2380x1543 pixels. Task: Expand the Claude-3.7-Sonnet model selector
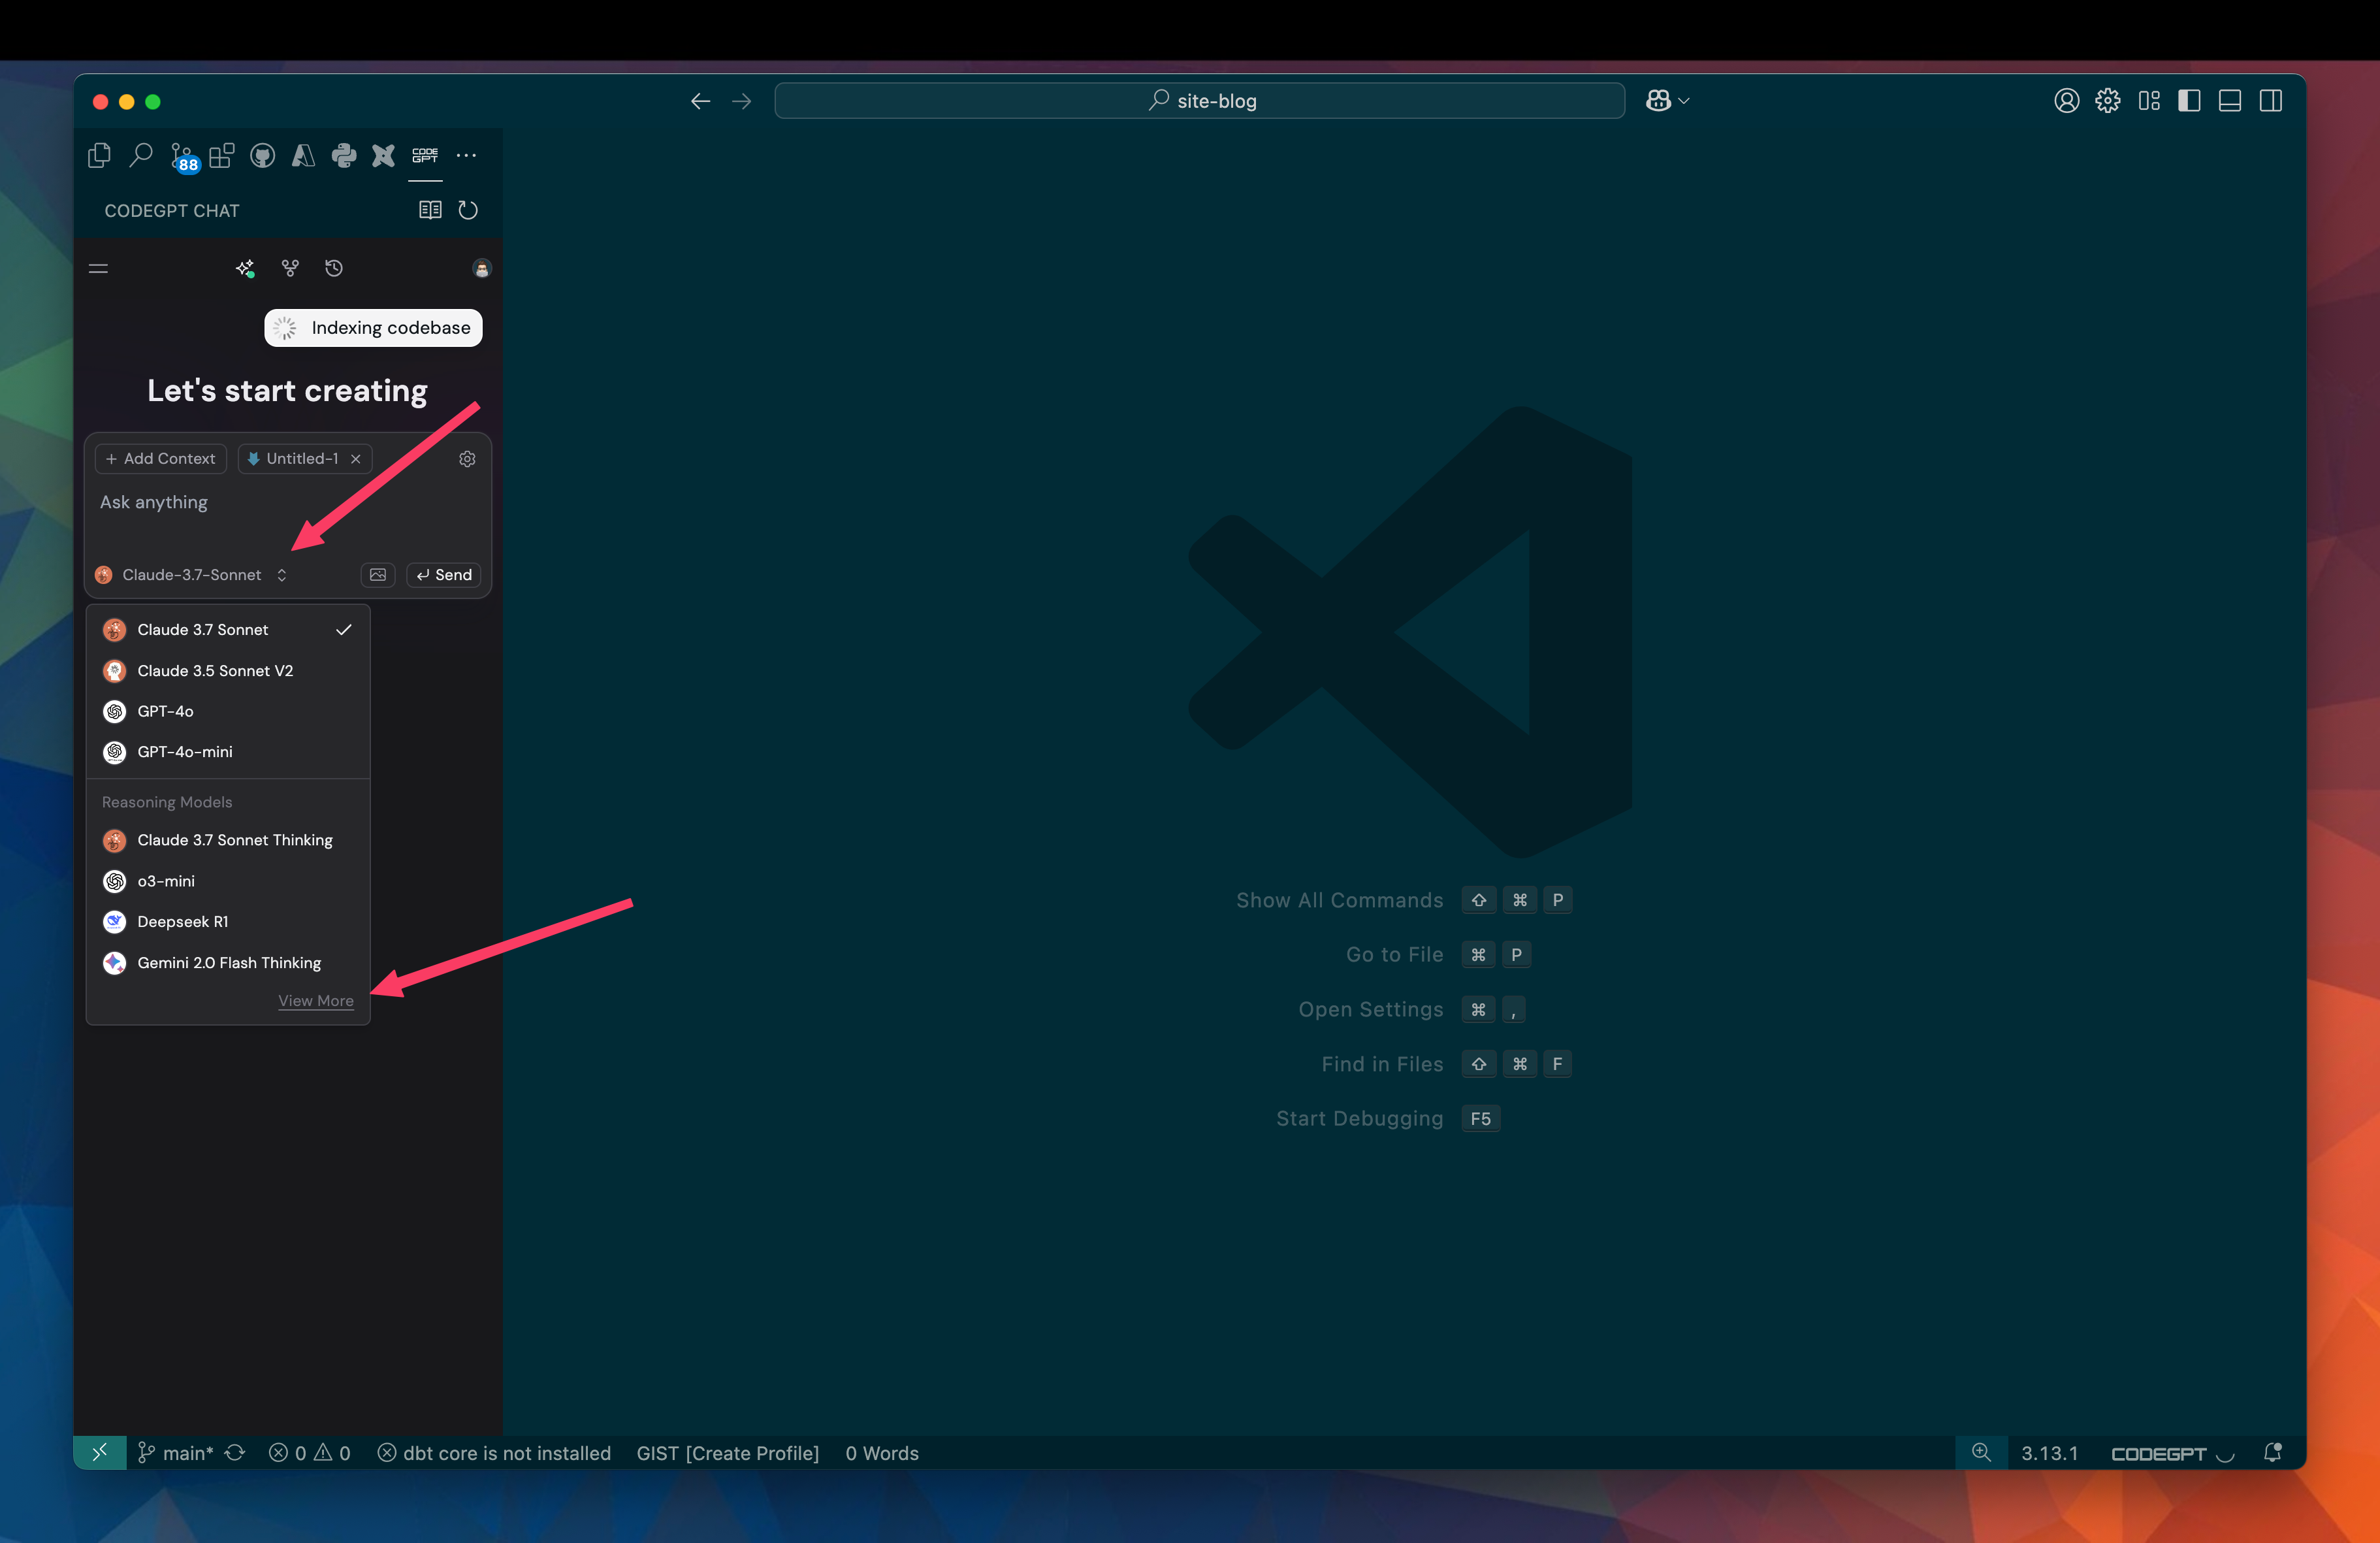click(x=191, y=575)
